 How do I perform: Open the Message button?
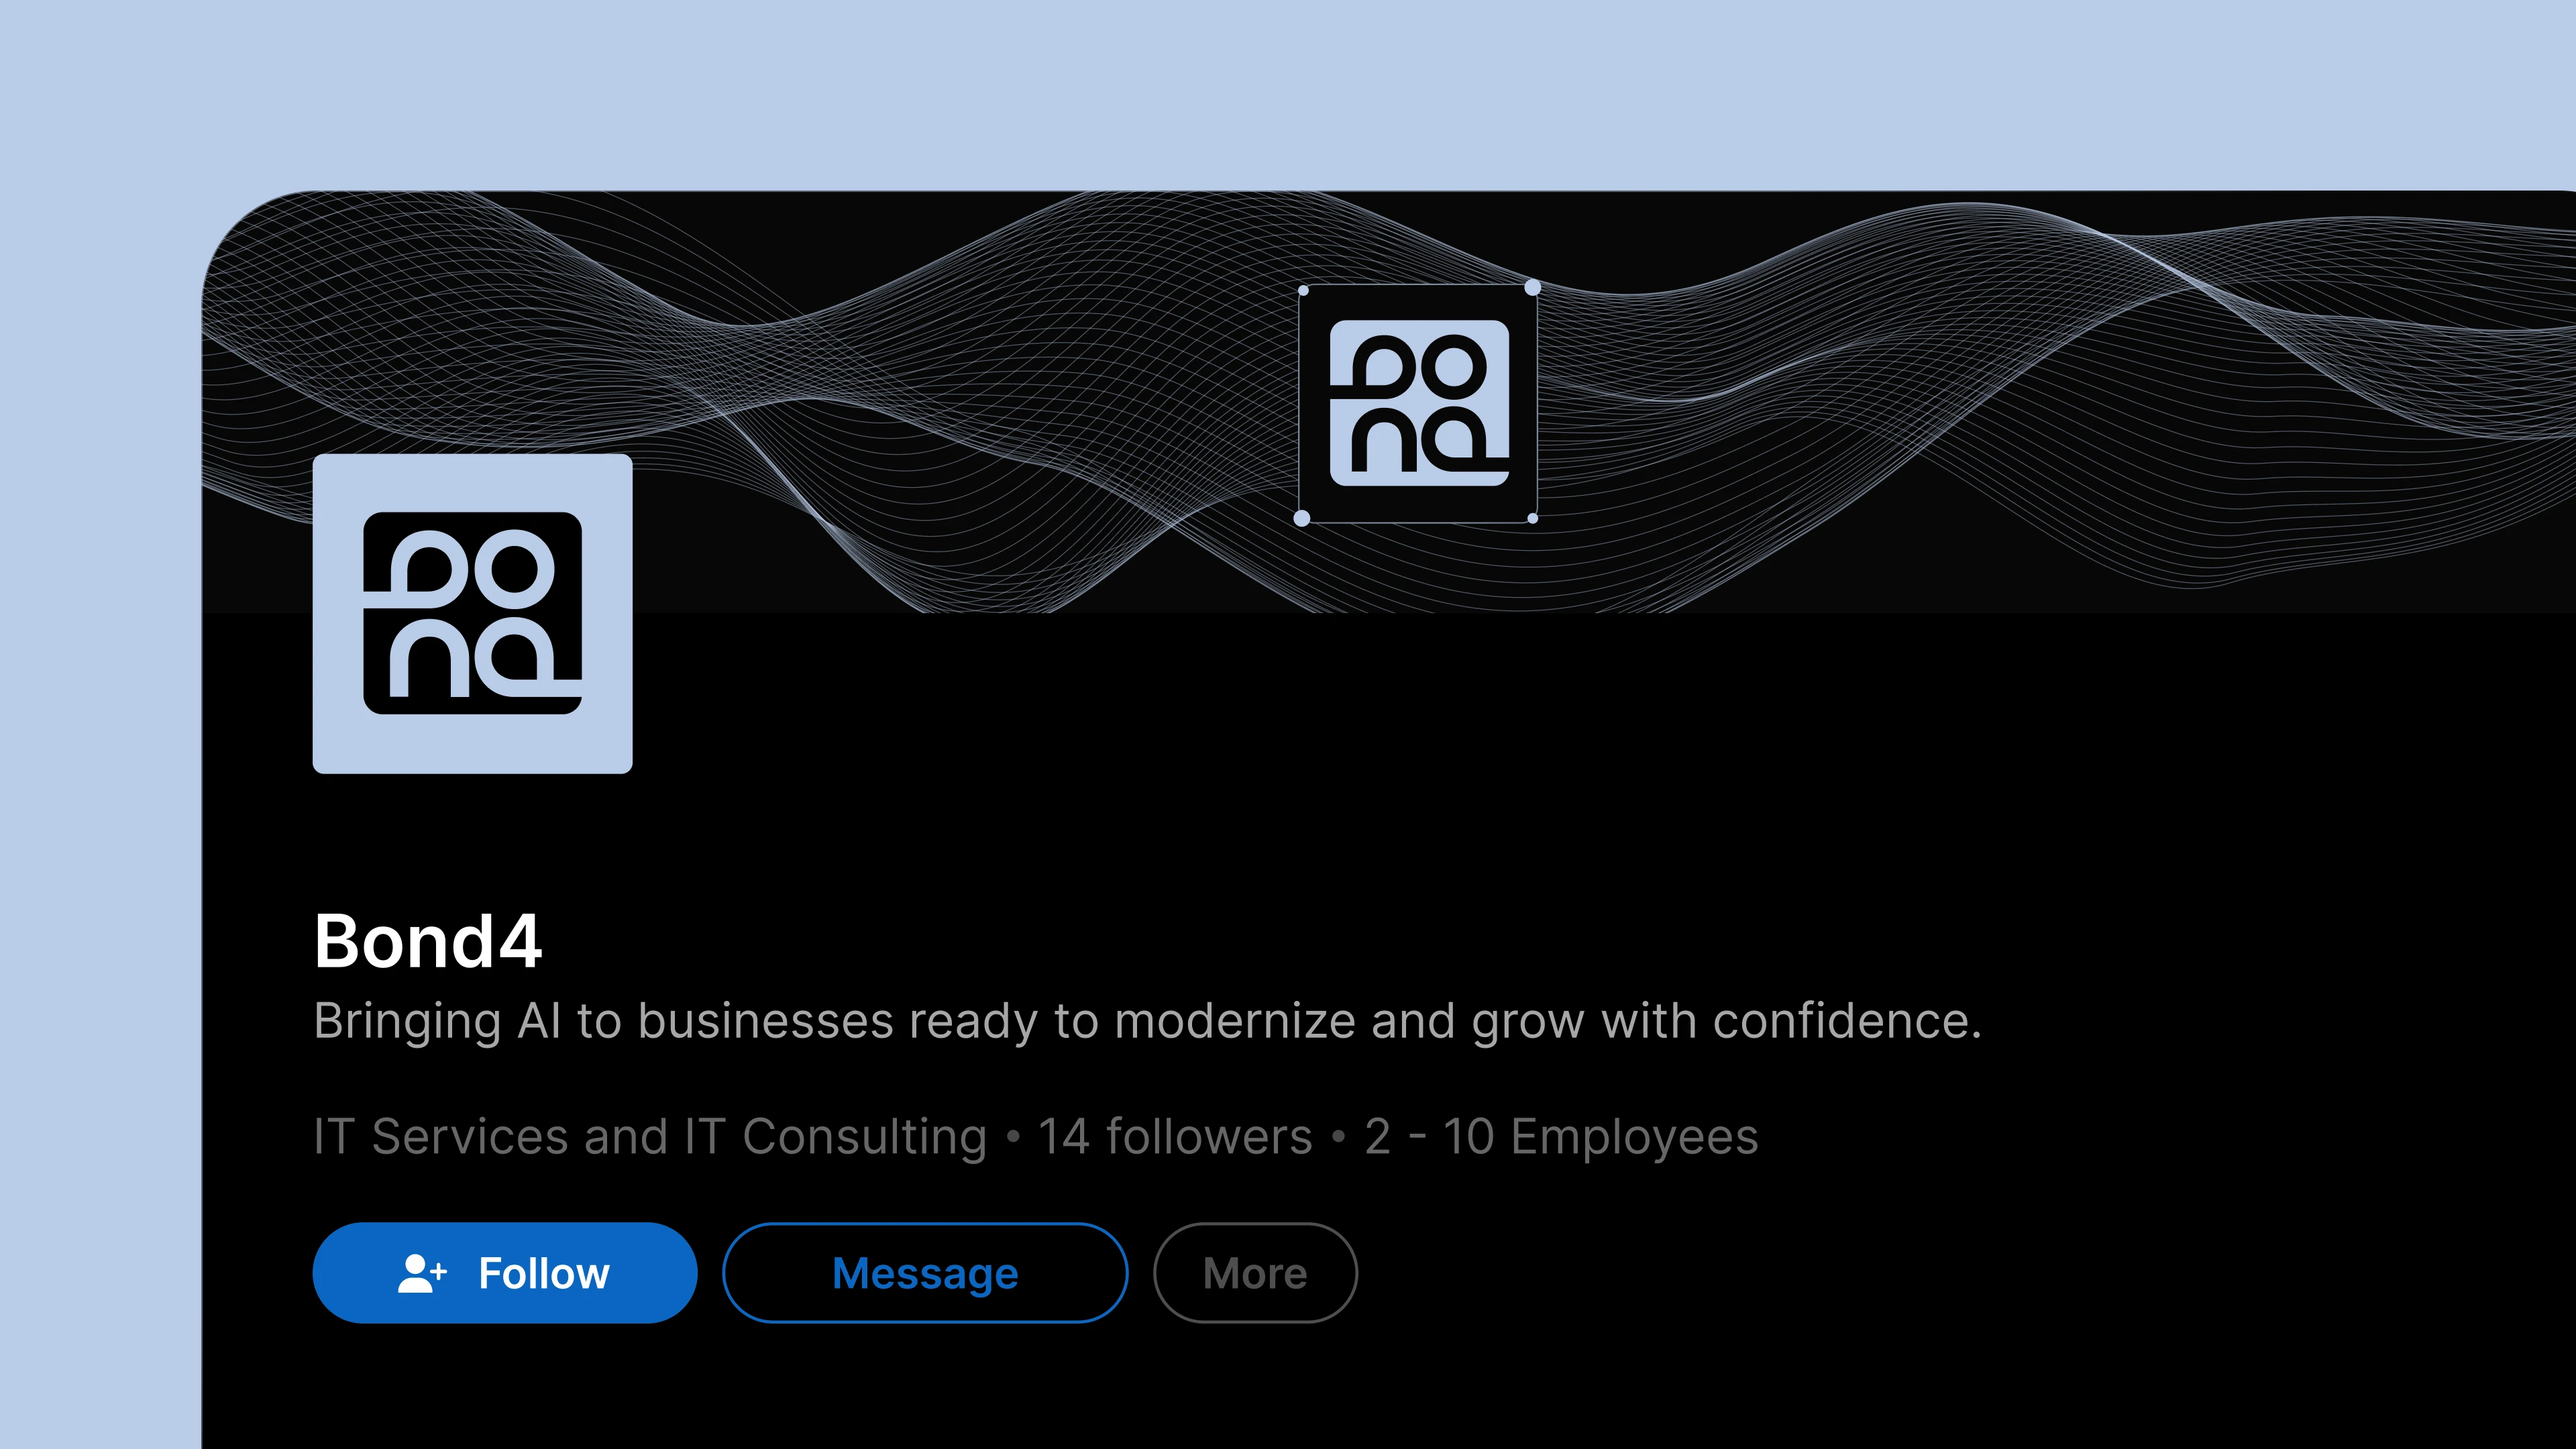925,1273
